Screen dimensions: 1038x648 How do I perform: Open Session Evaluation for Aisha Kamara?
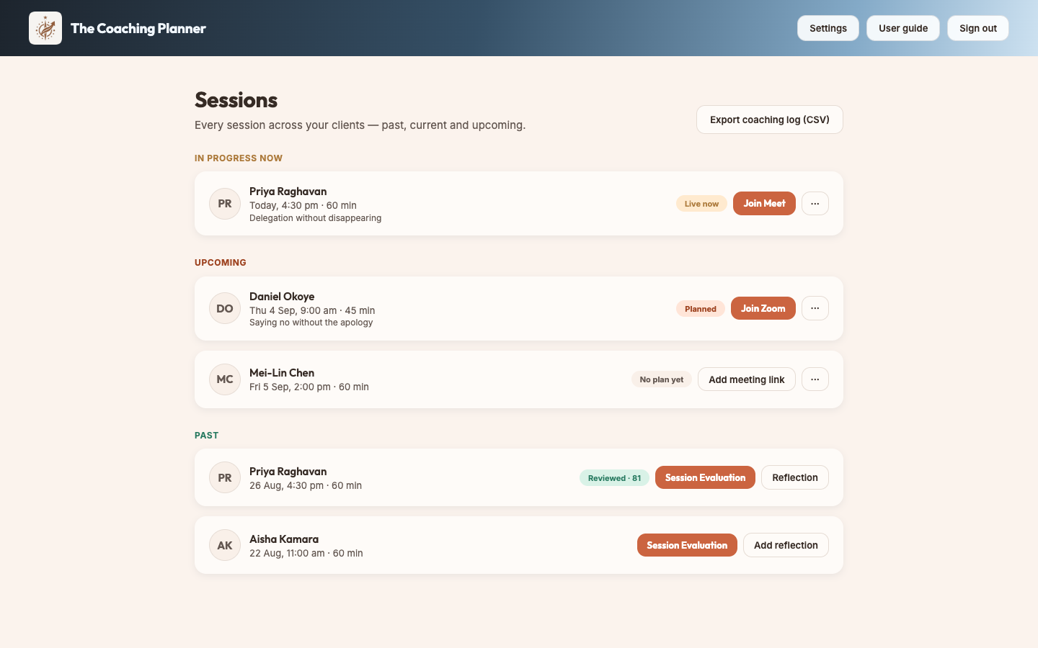coord(687,545)
